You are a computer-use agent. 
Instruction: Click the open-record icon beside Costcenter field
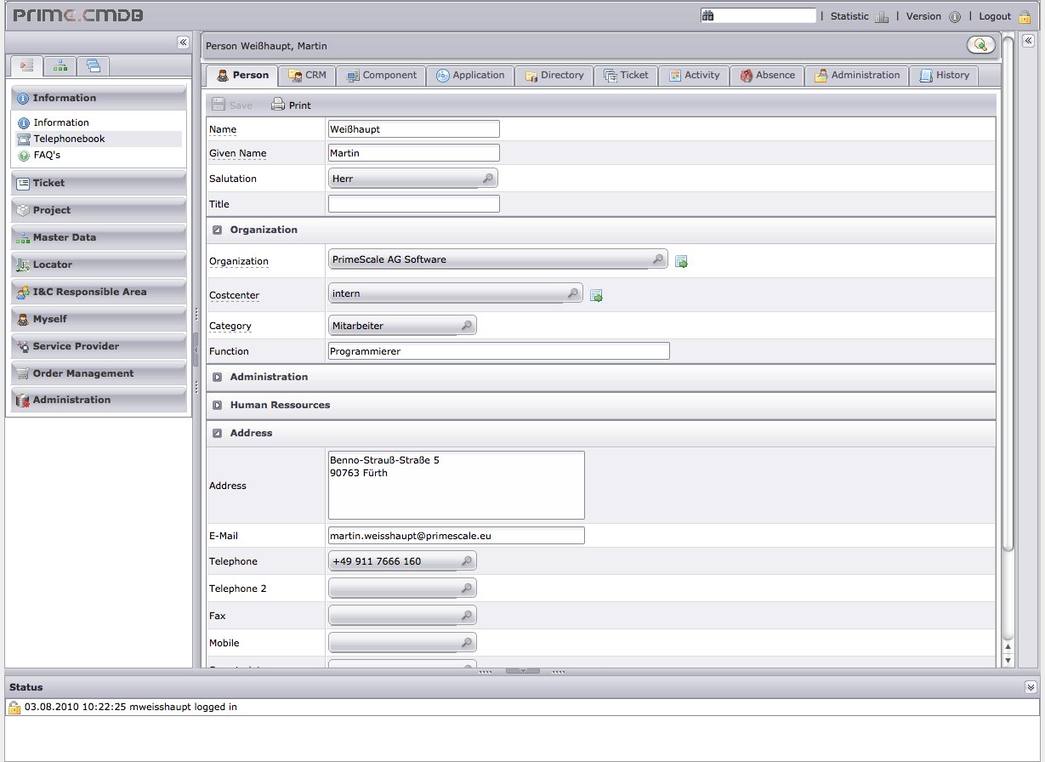(596, 296)
